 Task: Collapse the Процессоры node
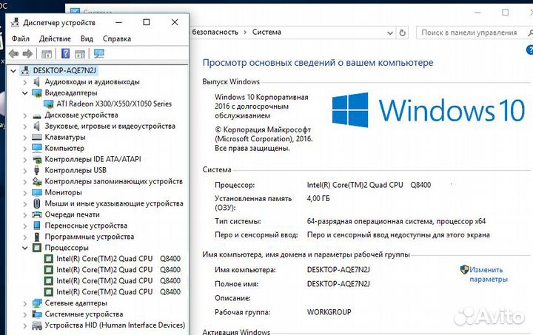tap(25, 248)
